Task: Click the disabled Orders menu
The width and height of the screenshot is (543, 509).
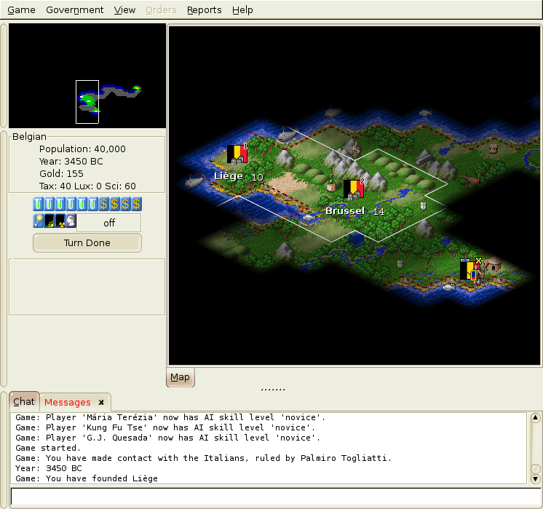Action: pyautogui.click(x=161, y=9)
